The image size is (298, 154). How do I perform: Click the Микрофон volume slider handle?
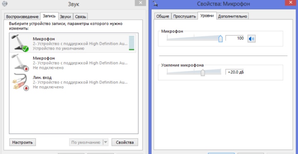(220, 38)
